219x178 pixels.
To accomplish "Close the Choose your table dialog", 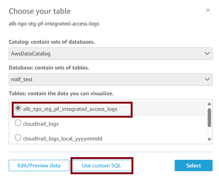I will (208, 10).
